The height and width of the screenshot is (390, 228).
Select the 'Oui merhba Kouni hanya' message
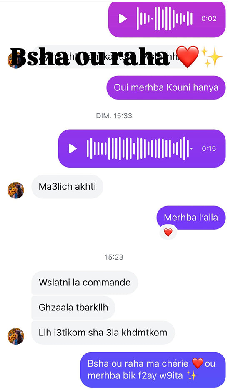(x=166, y=87)
